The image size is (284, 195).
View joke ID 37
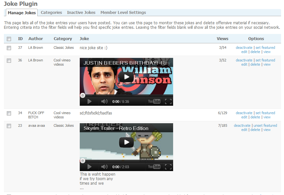coord(267,52)
